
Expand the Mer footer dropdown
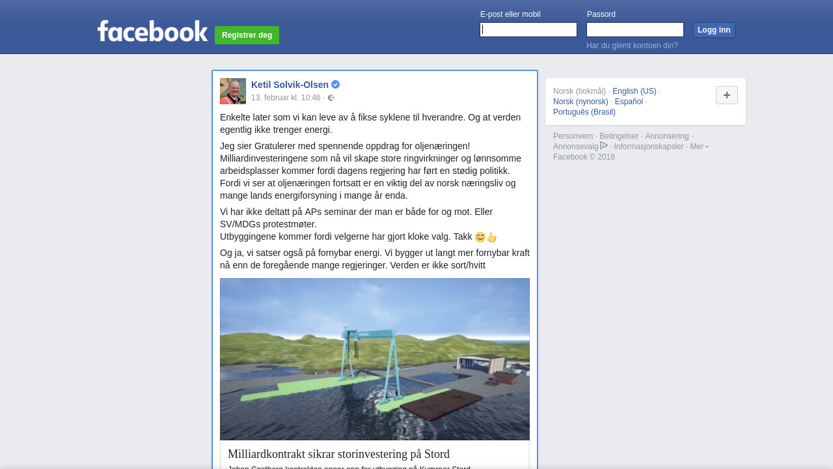click(700, 147)
